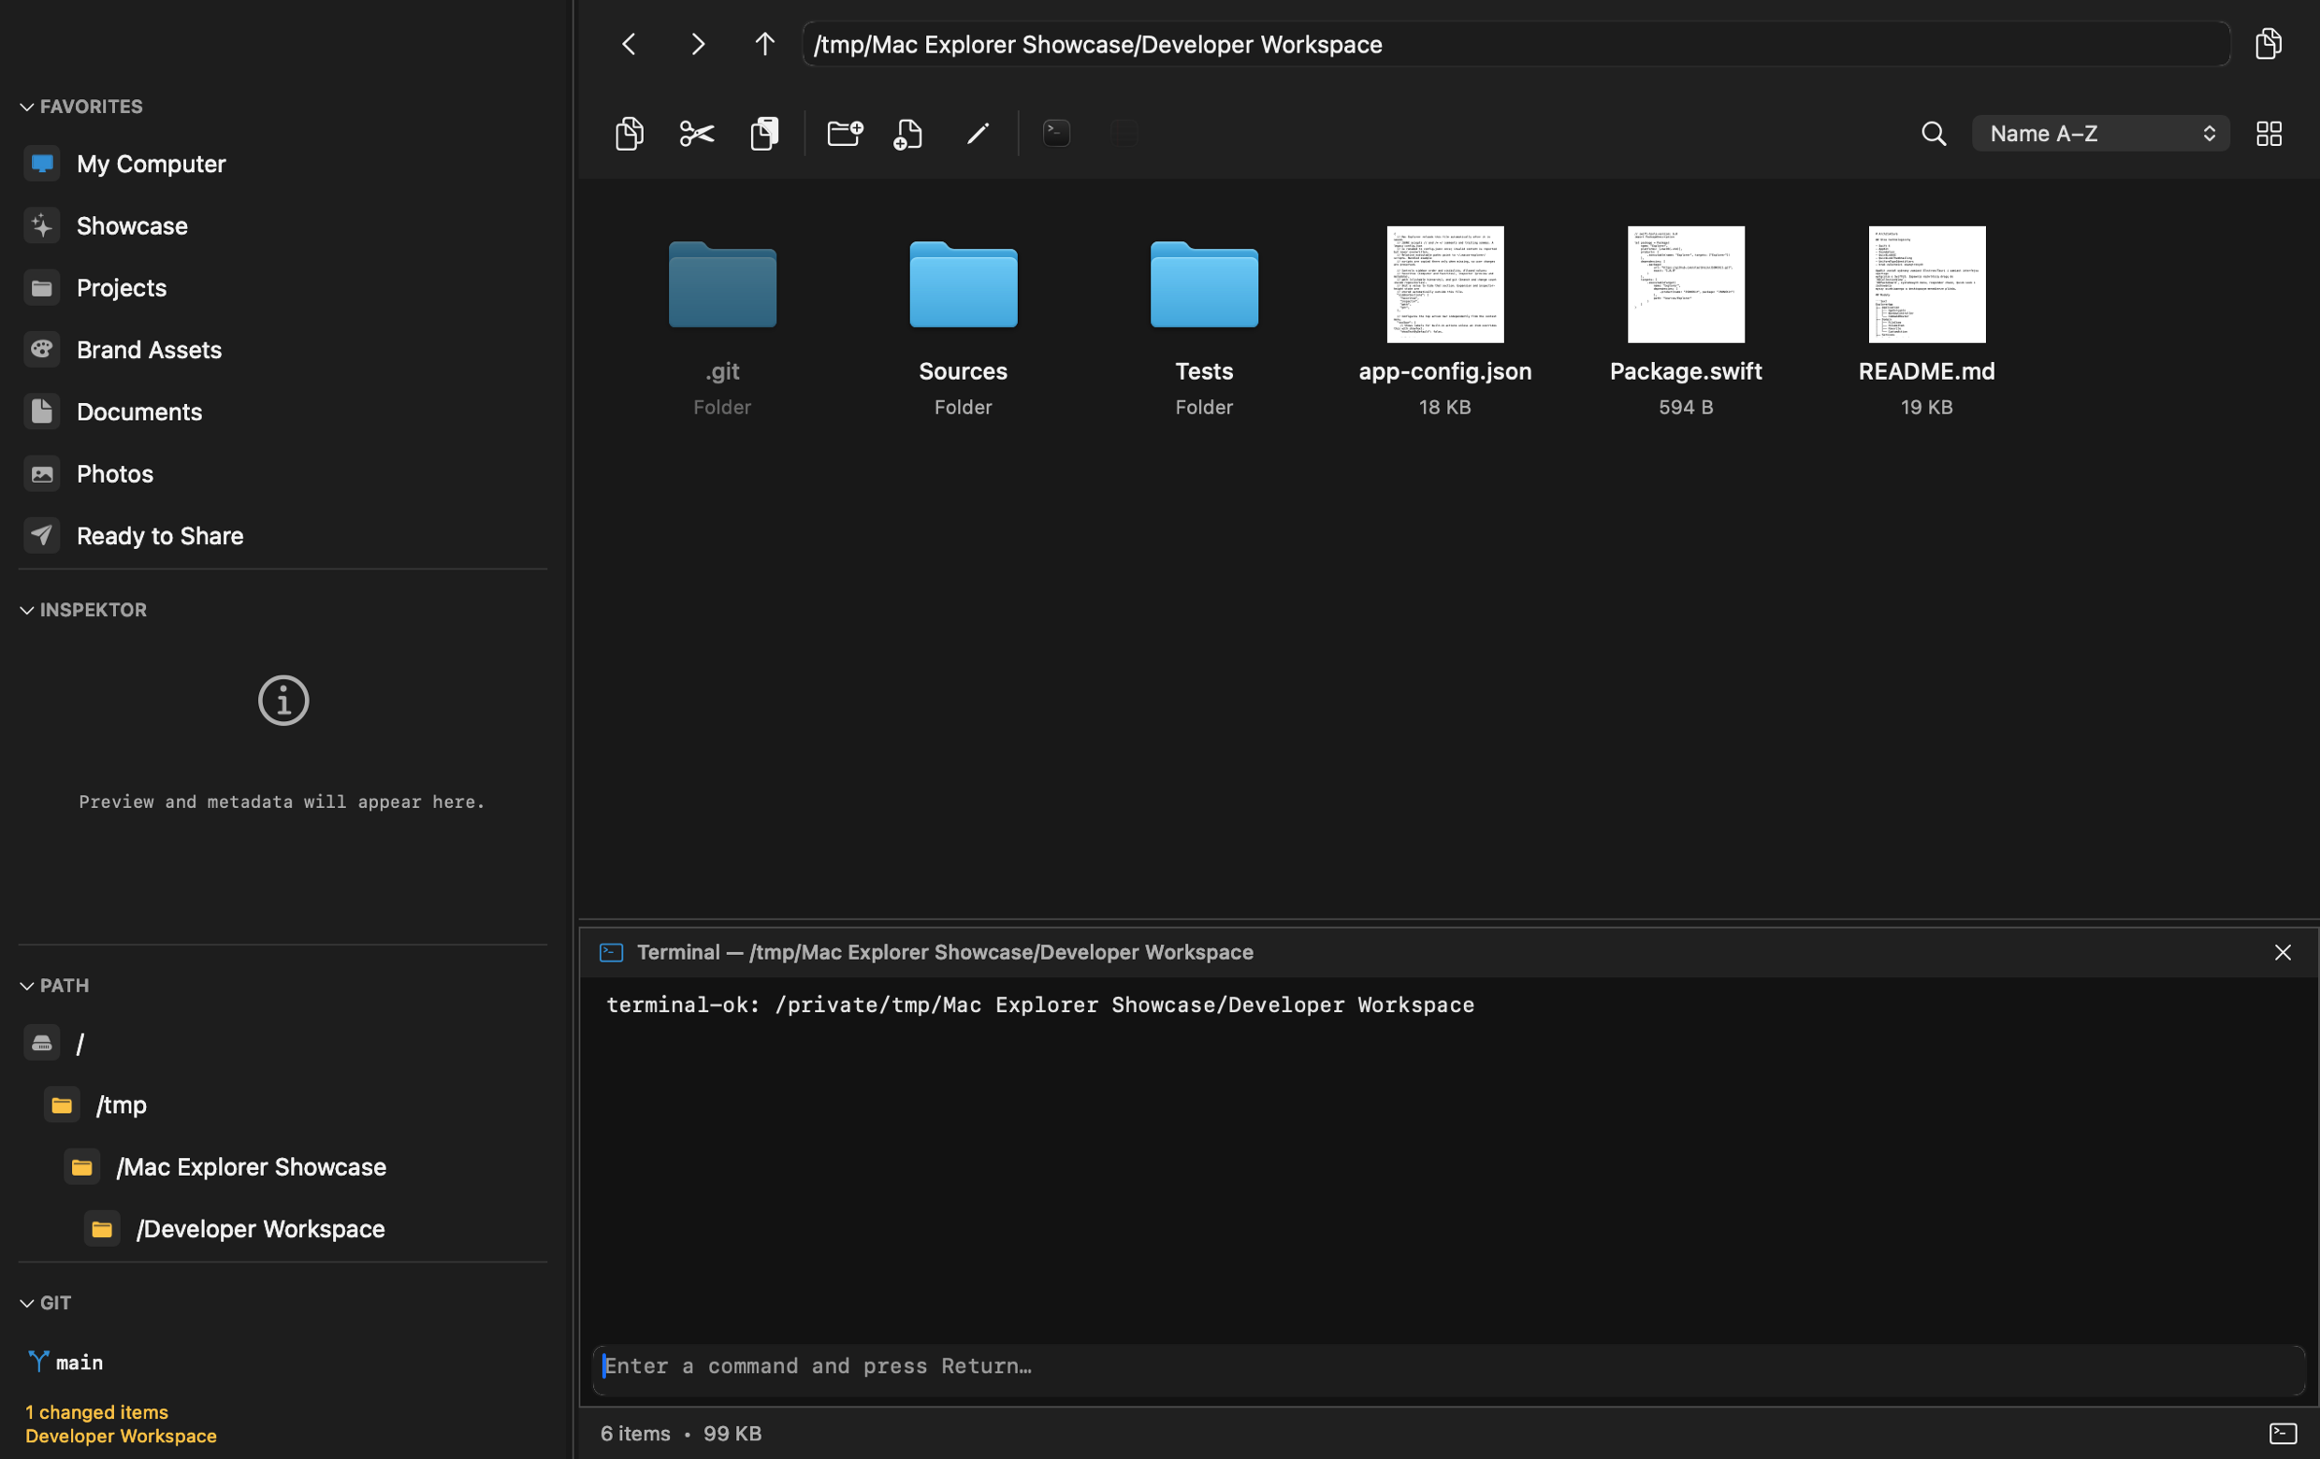Open Ready to Share favorite
Image resolution: width=2320 pixels, height=1459 pixels.
283,537
